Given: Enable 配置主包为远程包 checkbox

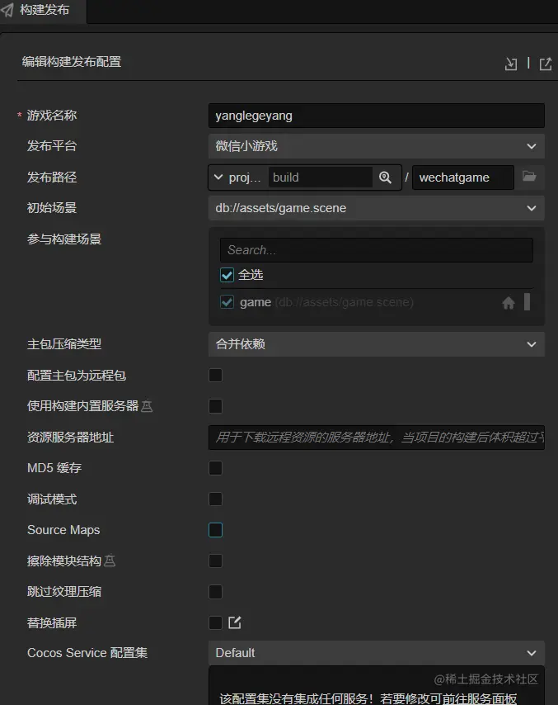Looking at the screenshot, I should (215, 375).
